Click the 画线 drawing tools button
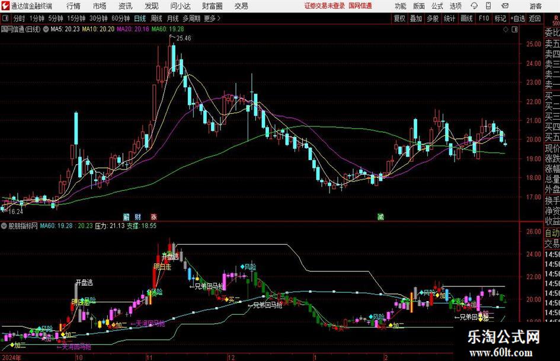560x361 pixels. click(466, 18)
